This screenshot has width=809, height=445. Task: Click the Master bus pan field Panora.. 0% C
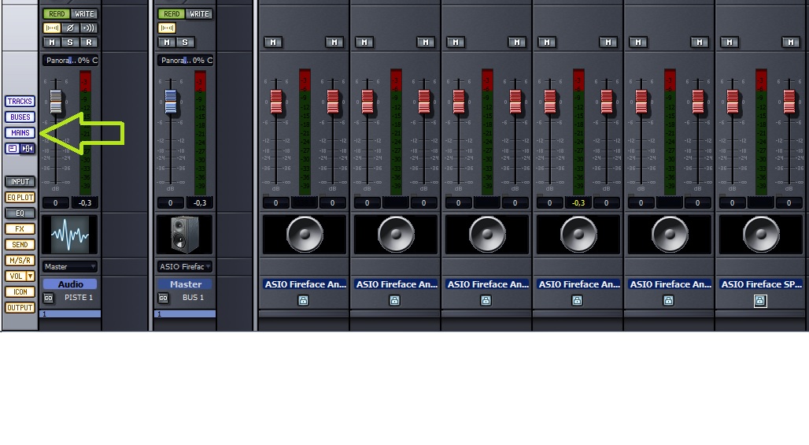click(x=185, y=61)
